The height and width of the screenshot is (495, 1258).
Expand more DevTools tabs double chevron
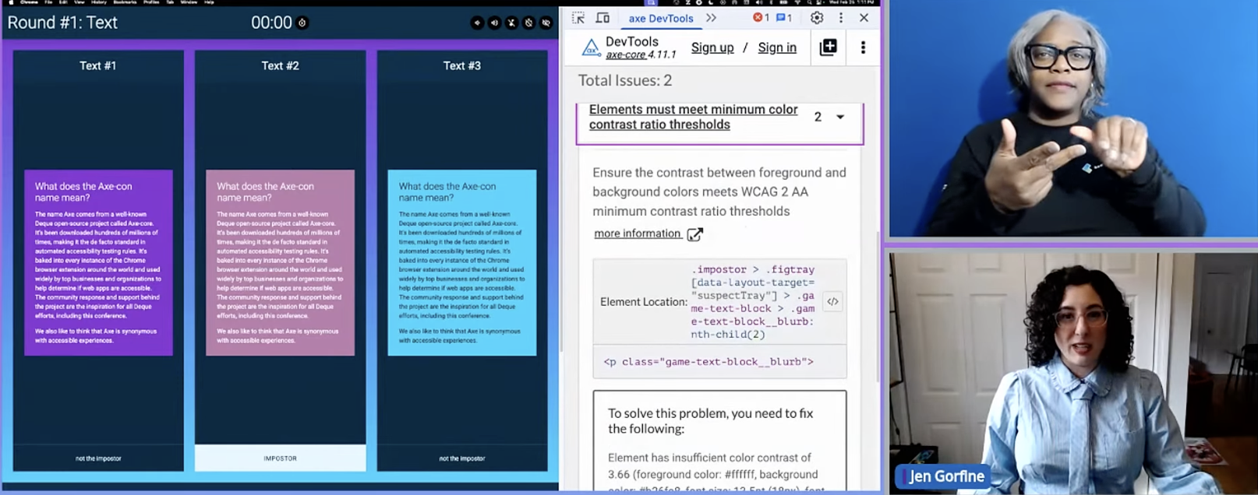point(711,18)
